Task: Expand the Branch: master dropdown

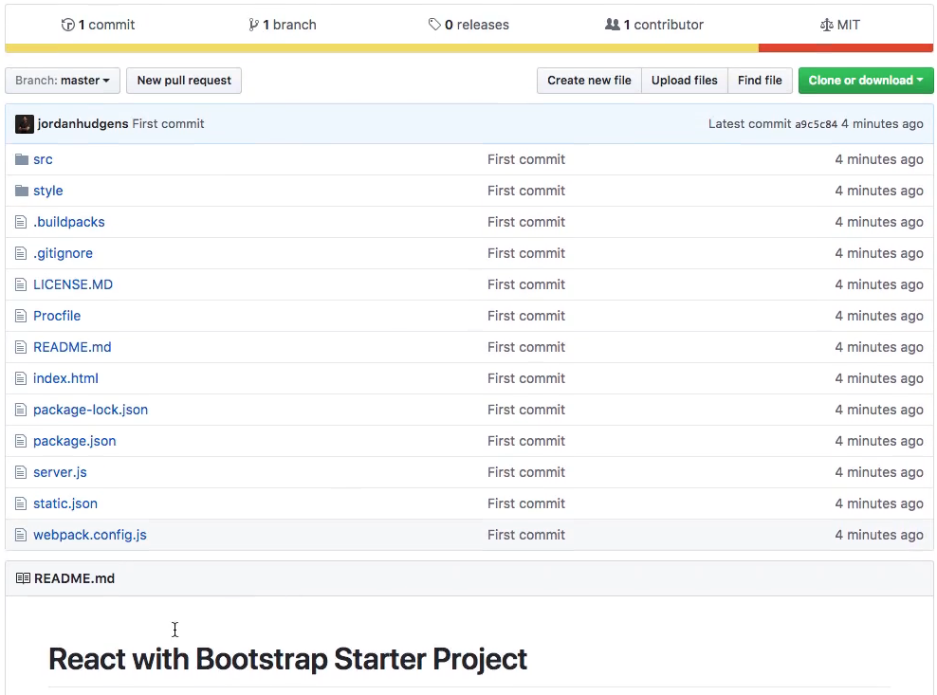Action: point(63,80)
